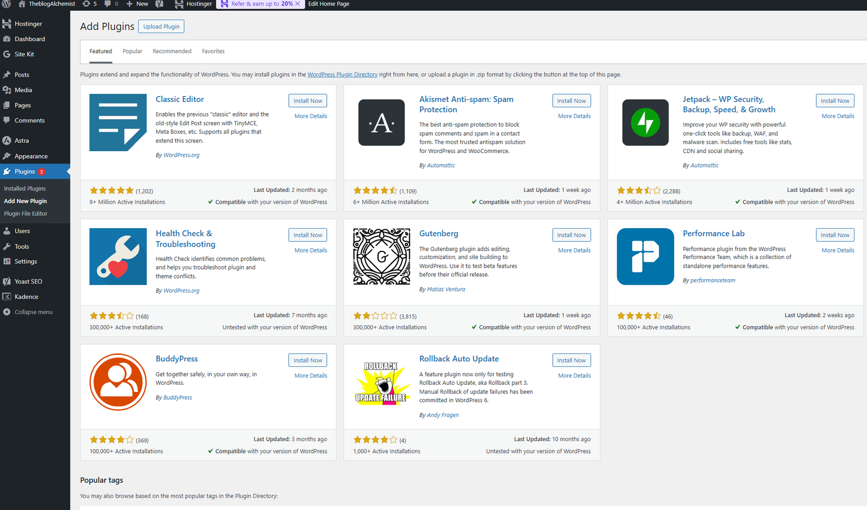Viewport: 867px width, 510px height.
Task: Click the Gutenberg plugin logo
Action: click(x=381, y=256)
